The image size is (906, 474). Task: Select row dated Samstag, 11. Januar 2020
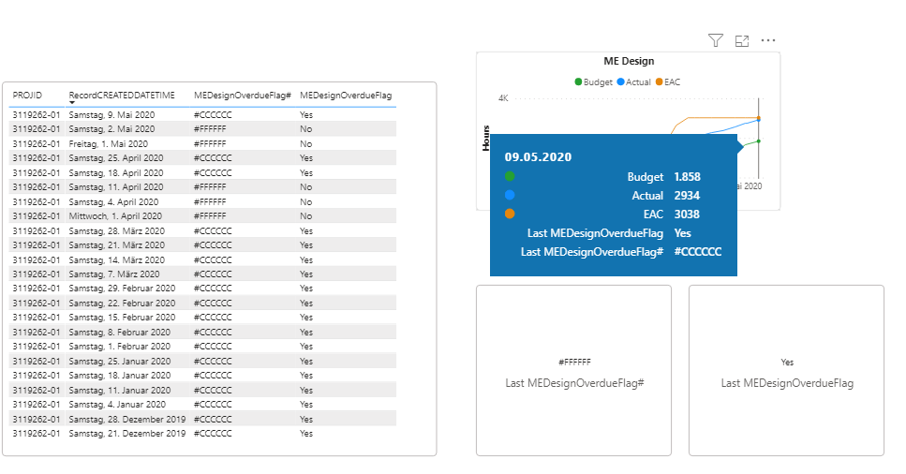click(202, 391)
